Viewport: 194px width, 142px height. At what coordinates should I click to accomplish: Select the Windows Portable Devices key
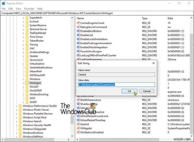(38, 113)
